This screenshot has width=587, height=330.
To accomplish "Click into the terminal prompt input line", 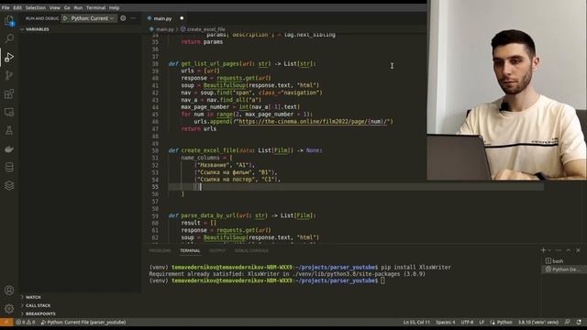I will click(x=382, y=280).
